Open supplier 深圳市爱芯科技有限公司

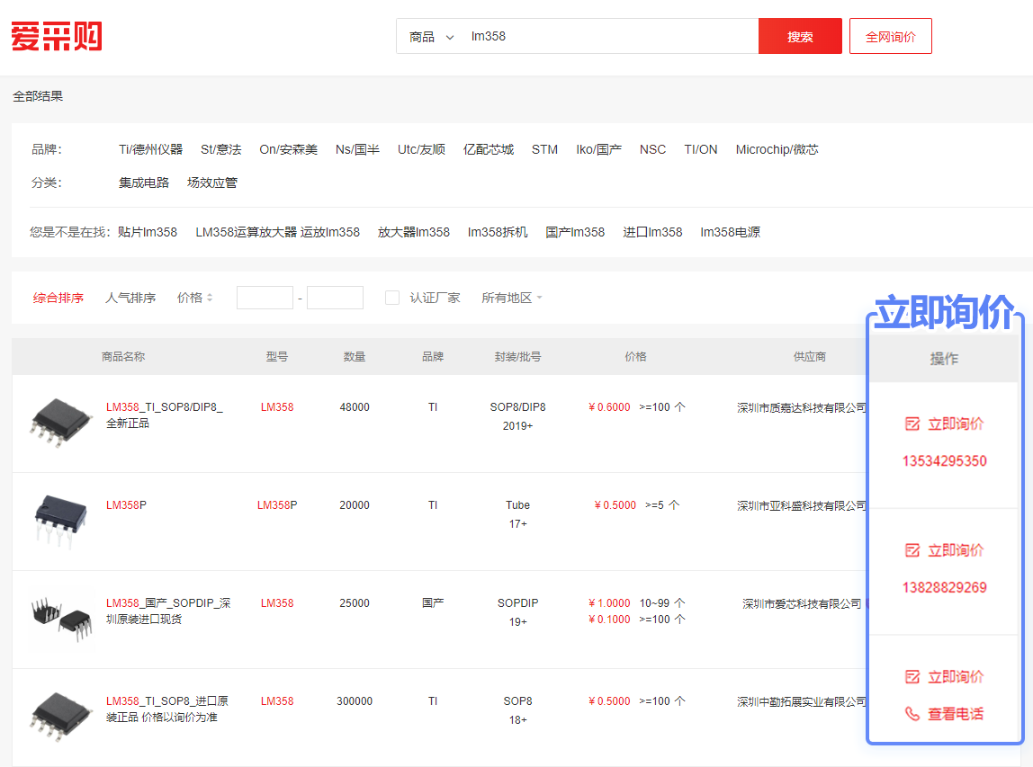coord(802,603)
